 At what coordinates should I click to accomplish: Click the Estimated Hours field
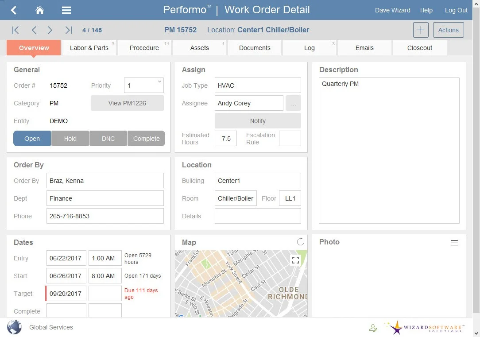(x=226, y=139)
